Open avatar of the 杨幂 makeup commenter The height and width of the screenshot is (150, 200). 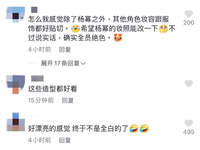tap(15, 15)
